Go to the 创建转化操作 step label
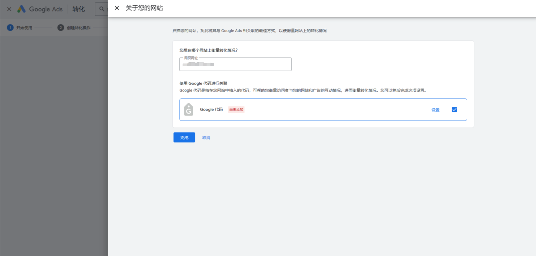The width and height of the screenshot is (536, 256). pyautogui.click(x=79, y=28)
